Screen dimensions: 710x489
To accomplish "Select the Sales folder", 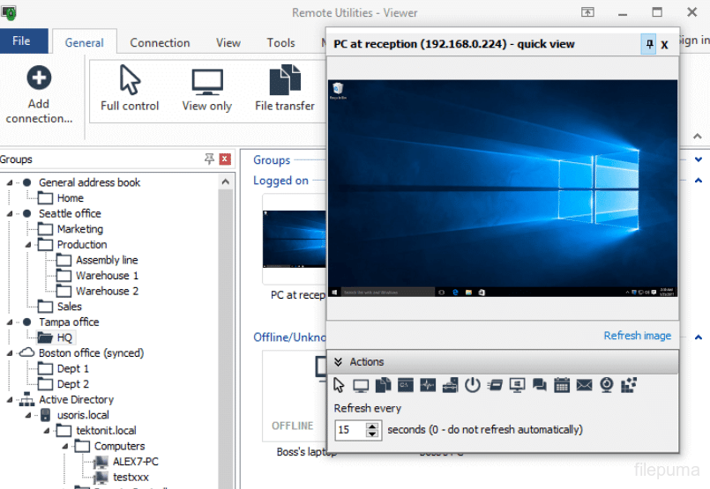I will tap(70, 307).
